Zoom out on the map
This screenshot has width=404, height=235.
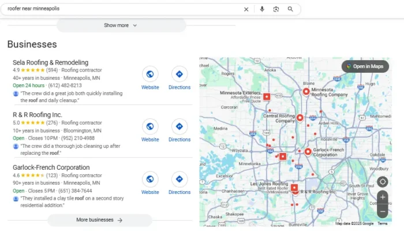click(383, 211)
